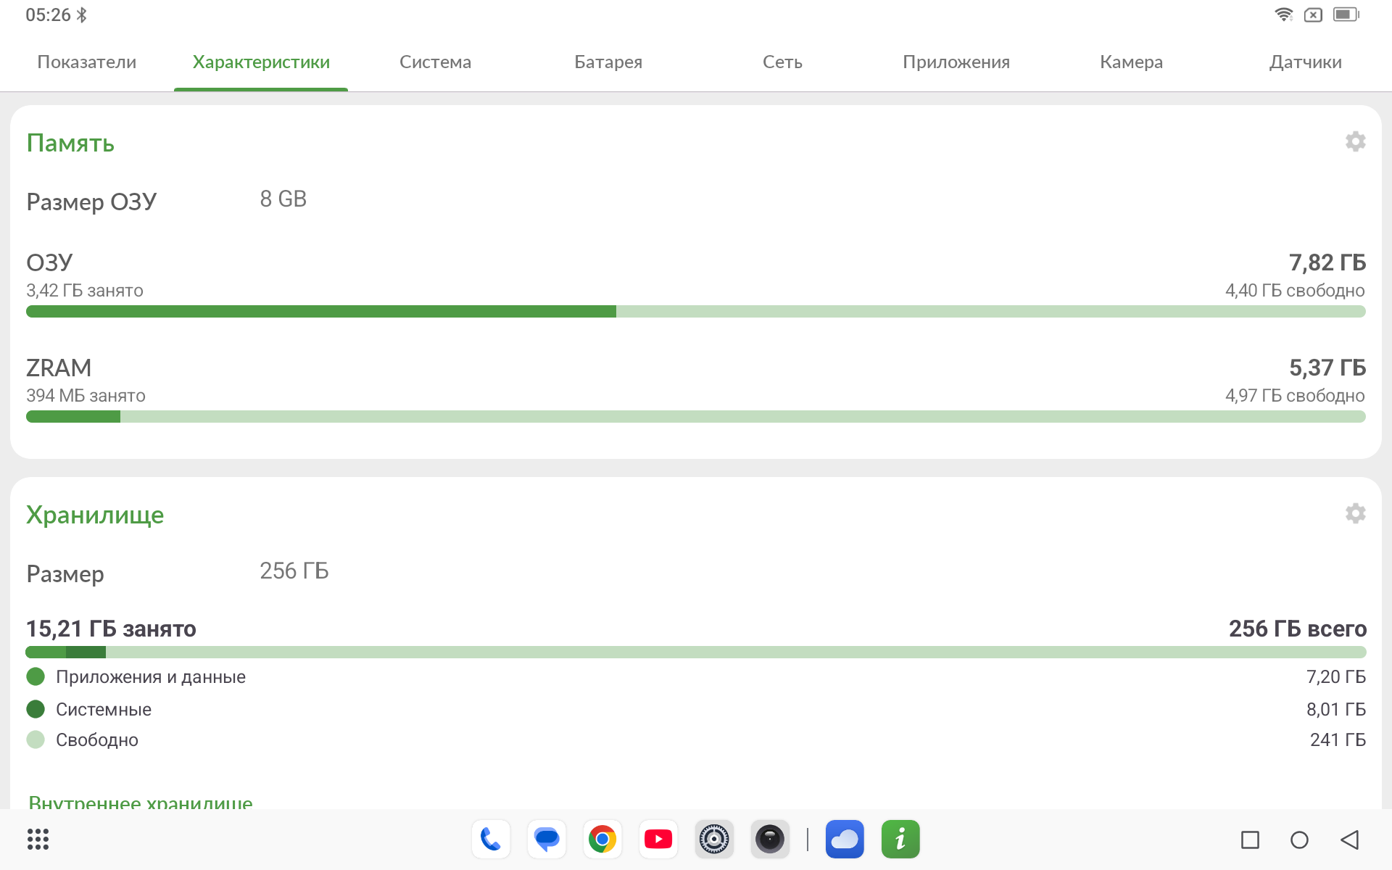The width and height of the screenshot is (1392, 870).
Task: Click the ОЗУ usage progress bar
Action: tap(696, 312)
